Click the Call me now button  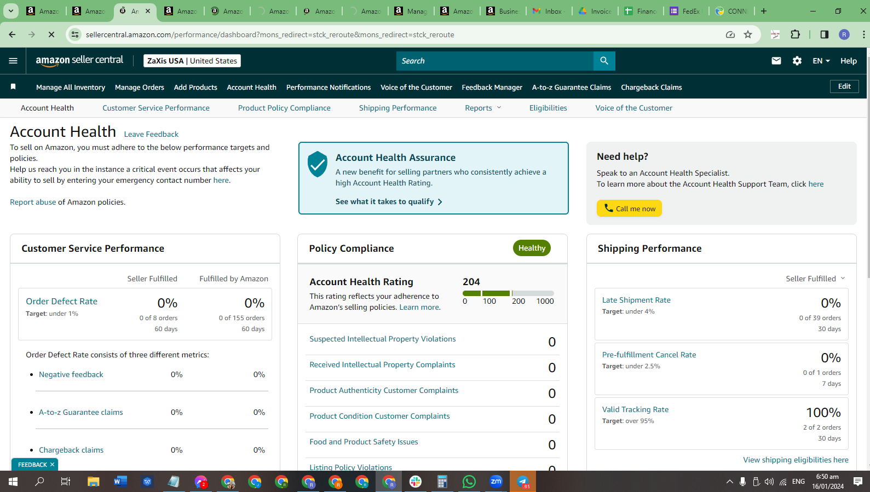point(629,209)
